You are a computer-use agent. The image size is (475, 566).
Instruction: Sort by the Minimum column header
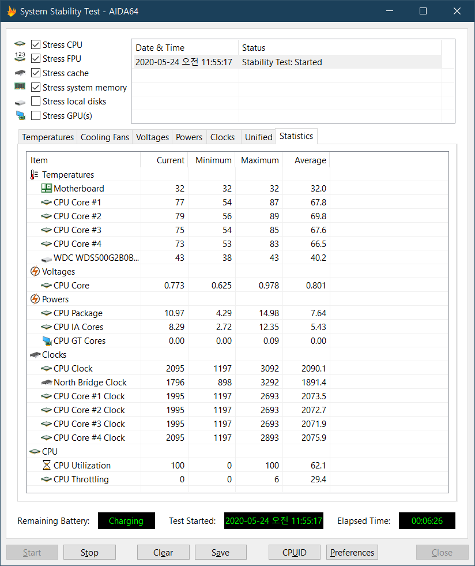click(212, 160)
